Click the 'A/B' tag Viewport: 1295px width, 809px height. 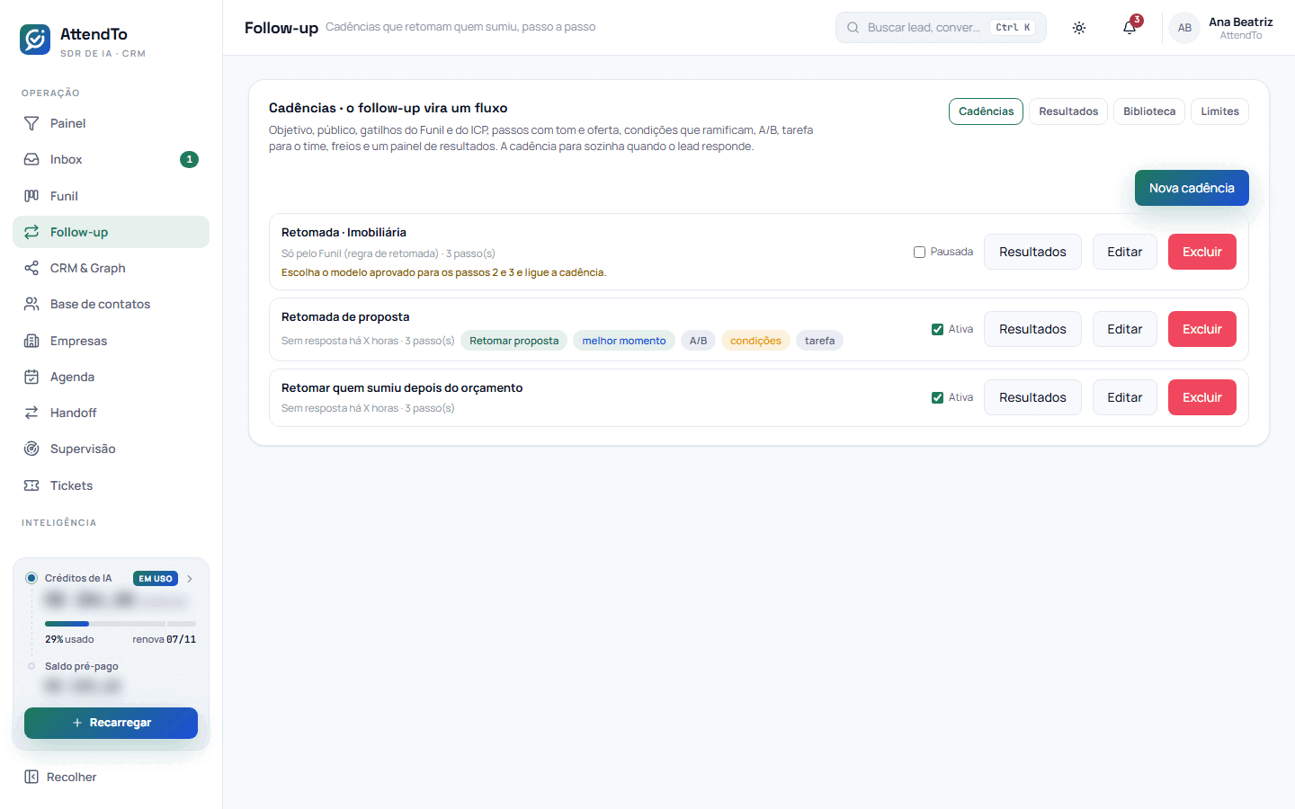[698, 341]
